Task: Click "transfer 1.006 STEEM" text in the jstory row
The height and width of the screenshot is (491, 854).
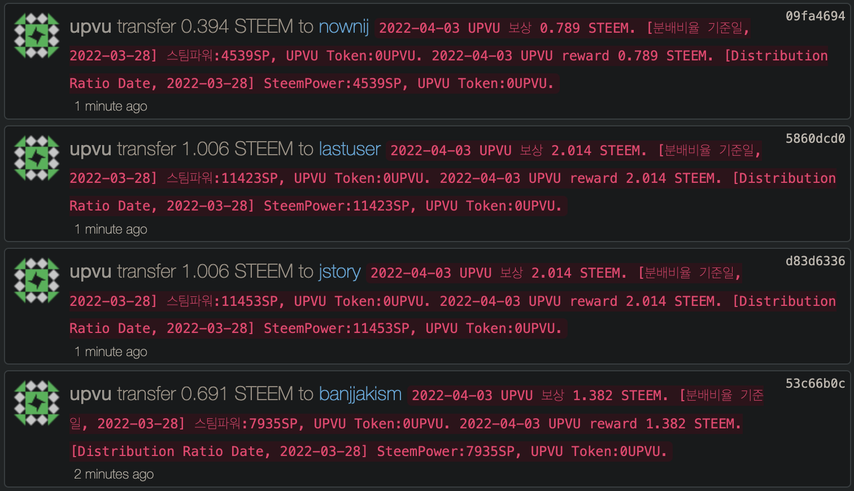Action: pos(206,271)
